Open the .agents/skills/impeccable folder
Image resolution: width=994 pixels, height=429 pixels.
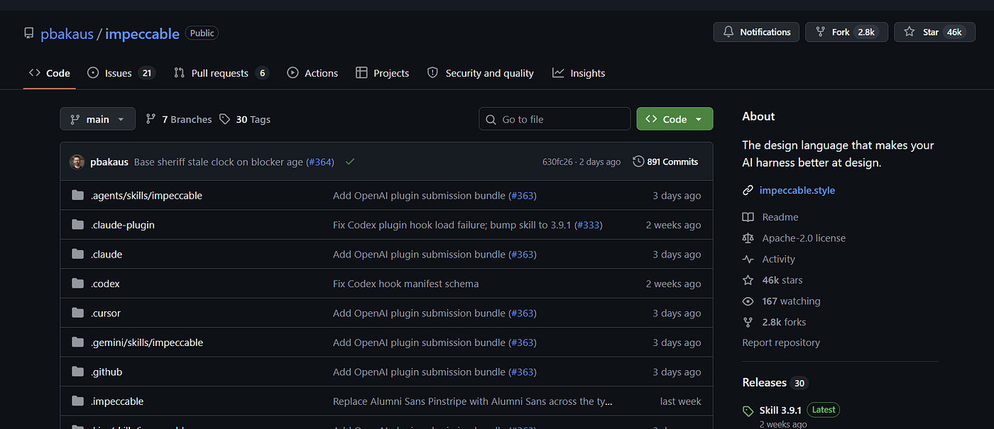[146, 196]
